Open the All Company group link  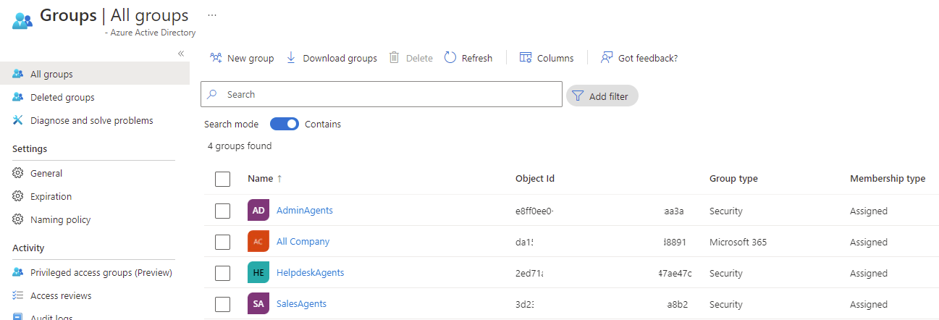[x=303, y=242]
